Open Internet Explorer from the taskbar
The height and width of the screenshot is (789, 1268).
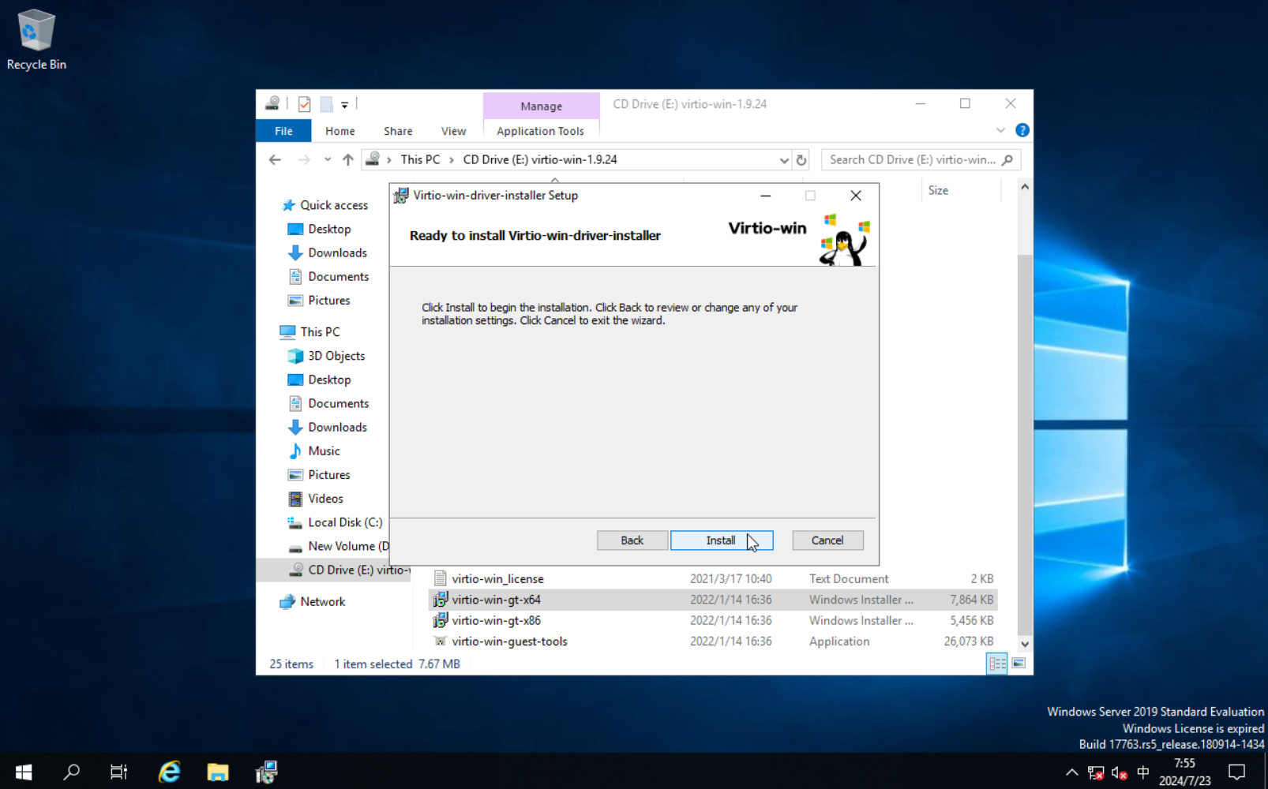[x=168, y=771]
